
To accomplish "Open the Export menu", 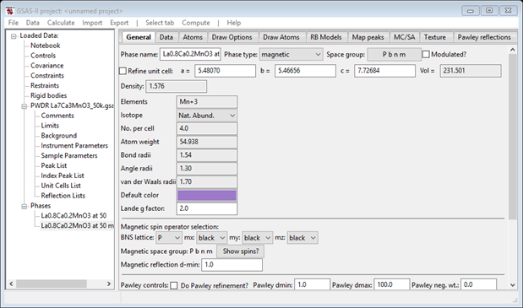I will tap(119, 23).
